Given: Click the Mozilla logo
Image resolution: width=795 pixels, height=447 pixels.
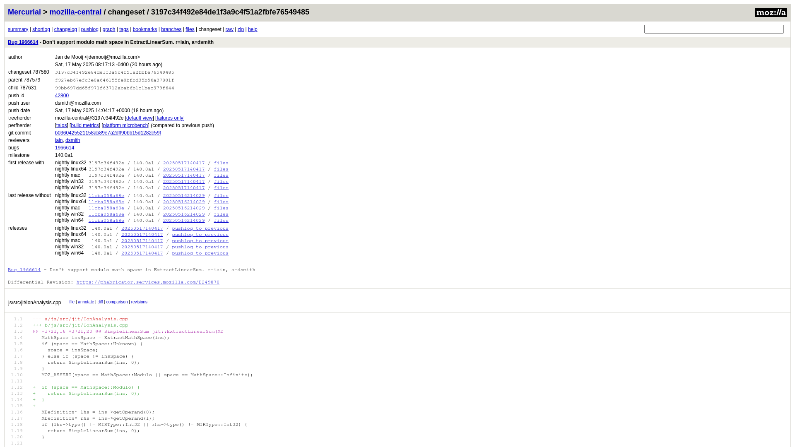Looking at the screenshot, I should [x=771, y=12].
